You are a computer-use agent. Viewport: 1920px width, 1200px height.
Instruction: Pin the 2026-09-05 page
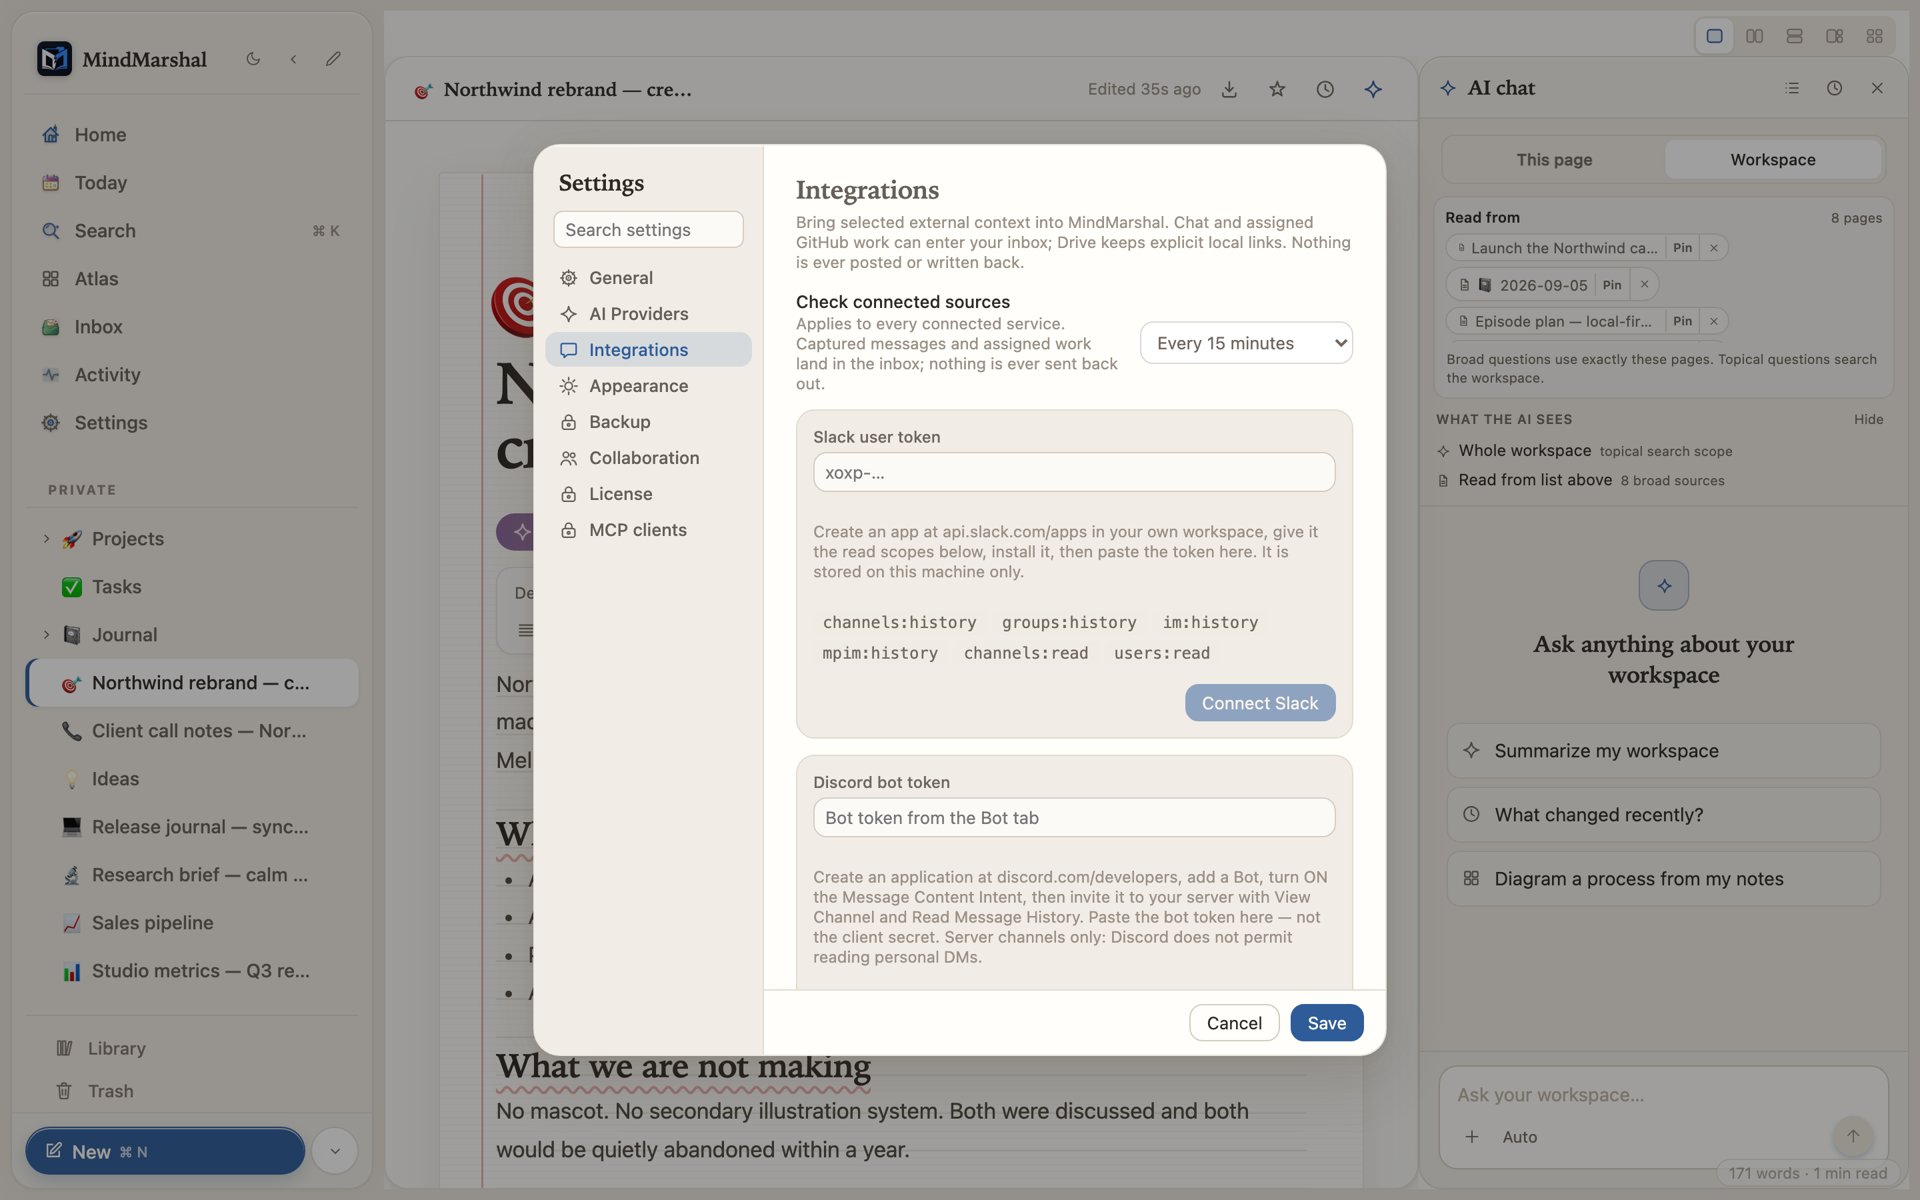click(x=1611, y=284)
